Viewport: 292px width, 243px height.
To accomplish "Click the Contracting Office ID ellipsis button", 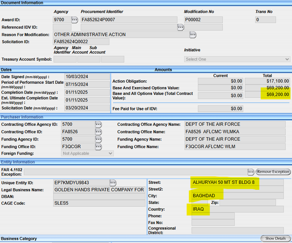I will tap(98, 132).
